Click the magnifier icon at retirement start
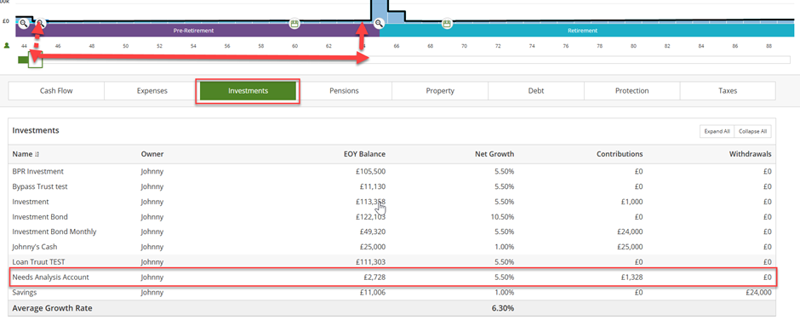 tap(379, 24)
